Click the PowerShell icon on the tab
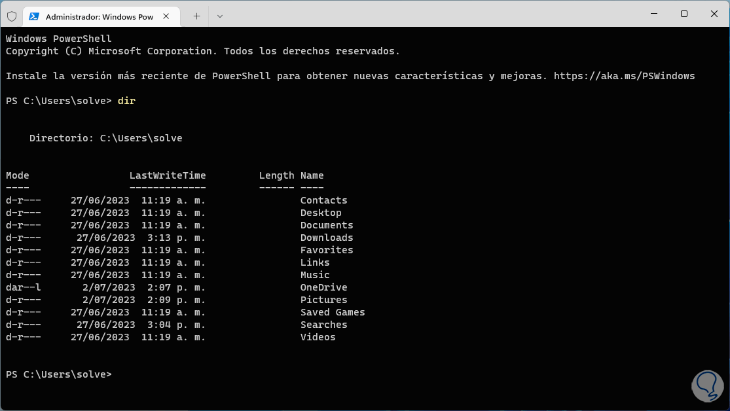Screen dimensions: 730x411 (34, 16)
